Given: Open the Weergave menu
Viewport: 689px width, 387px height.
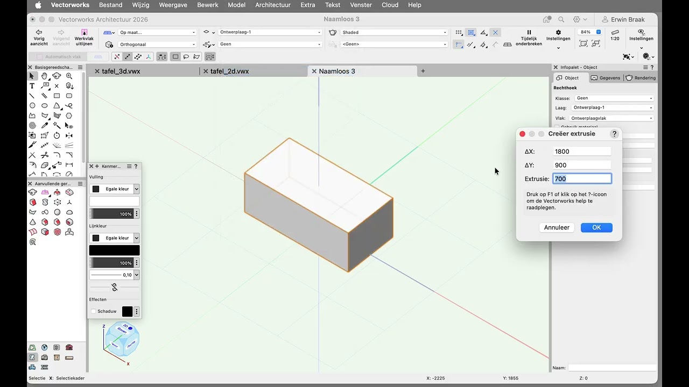Looking at the screenshot, I should 174,5.
